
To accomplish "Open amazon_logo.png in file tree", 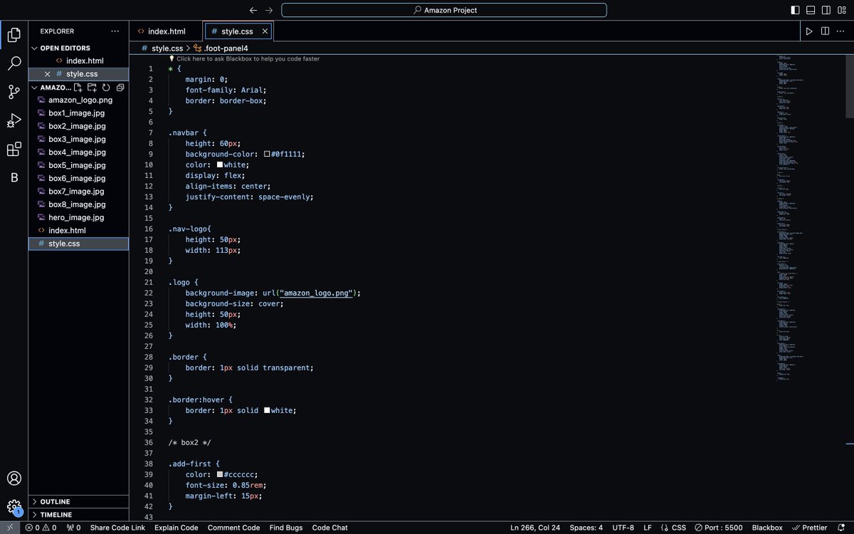I will tap(78, 100).
